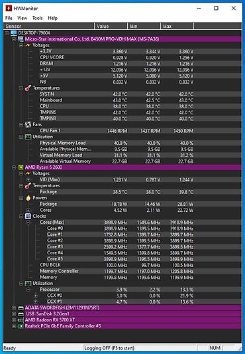Click the Sensor column header
The width and height of the screenshot is (245, 354).
click(49, 26)
